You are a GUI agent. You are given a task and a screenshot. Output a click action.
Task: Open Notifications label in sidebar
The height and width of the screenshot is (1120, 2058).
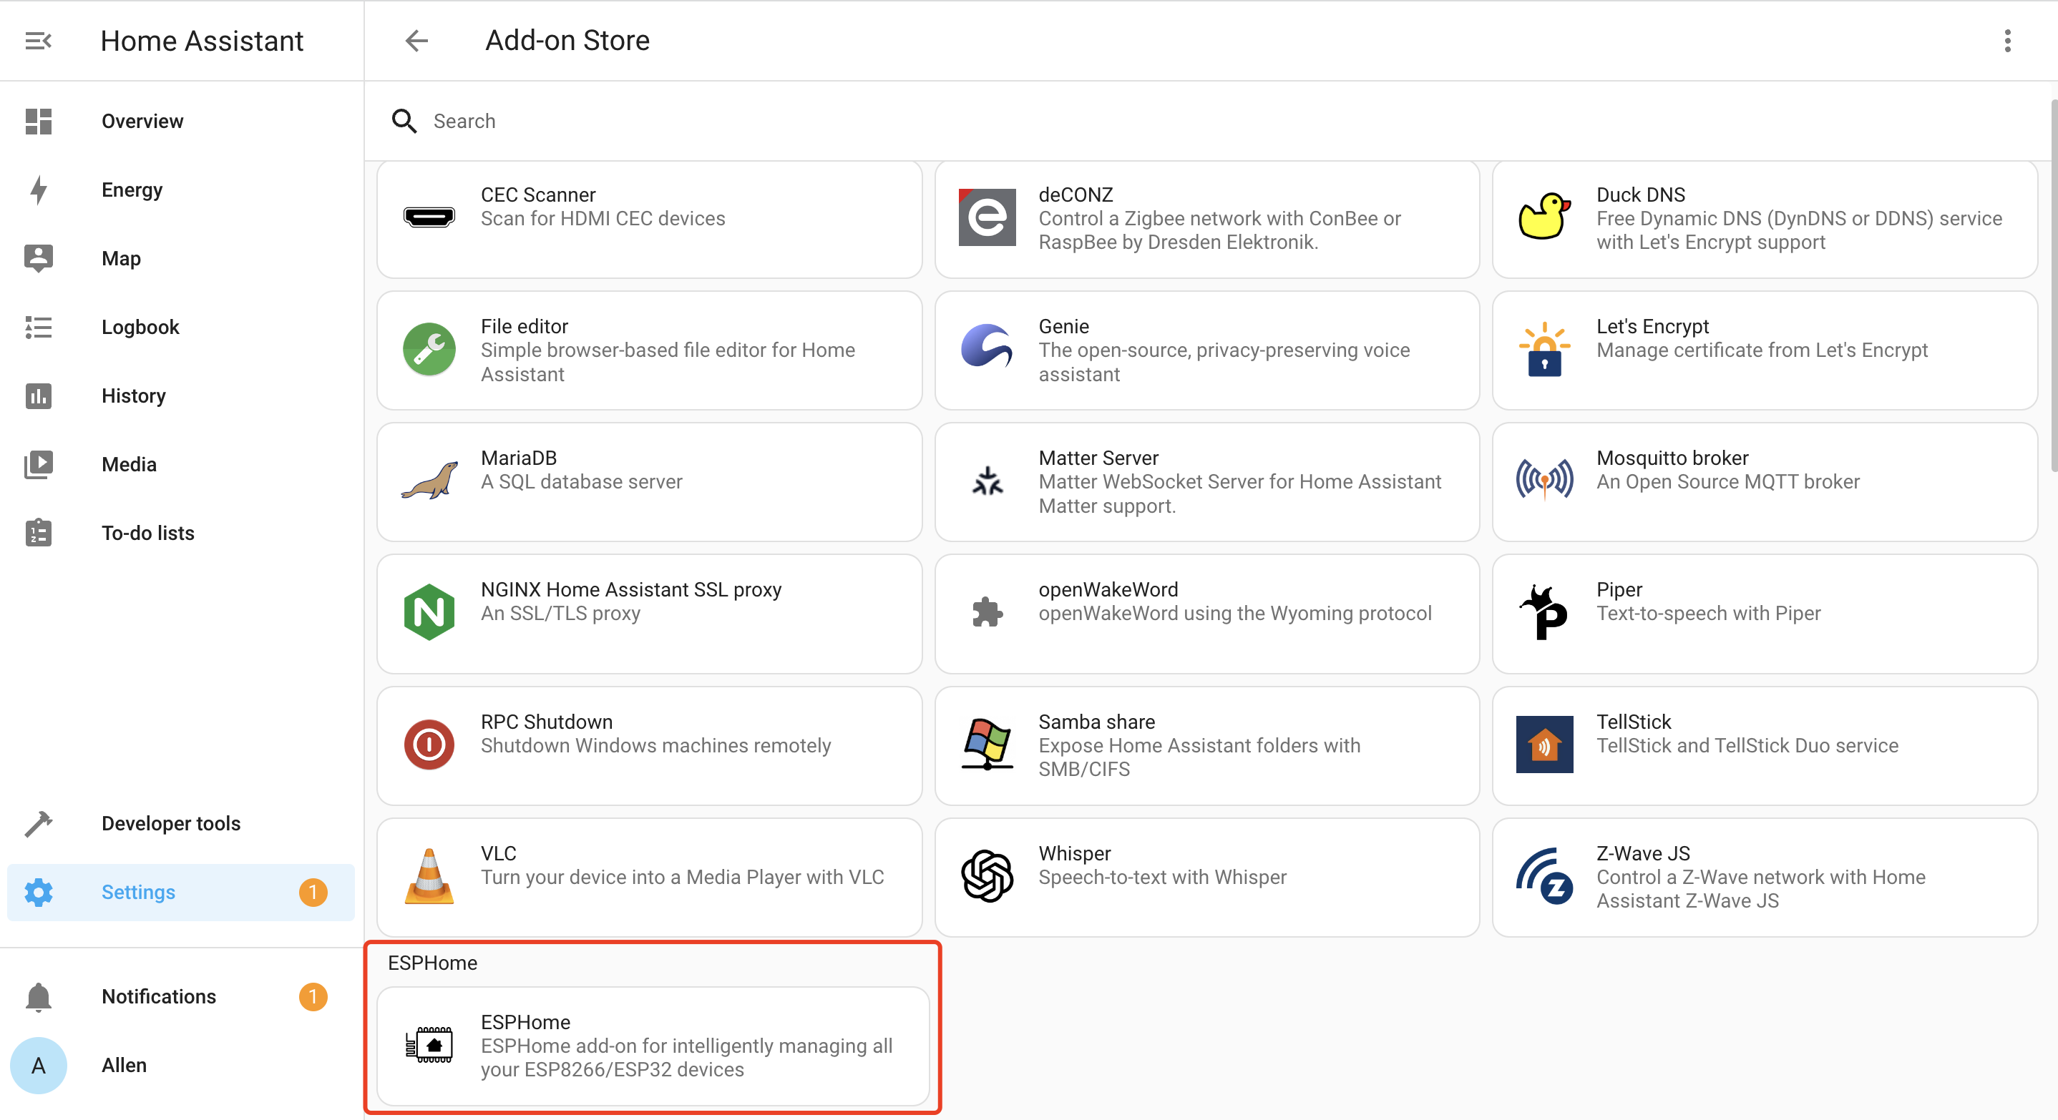[159, 996]
